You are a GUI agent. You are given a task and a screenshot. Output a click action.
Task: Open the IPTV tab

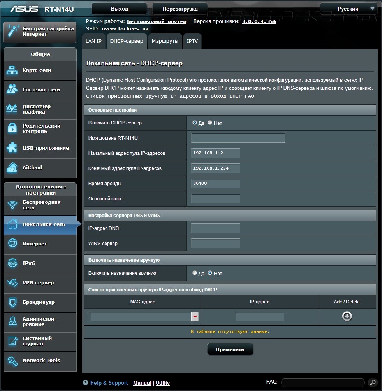tap(192, 41)
